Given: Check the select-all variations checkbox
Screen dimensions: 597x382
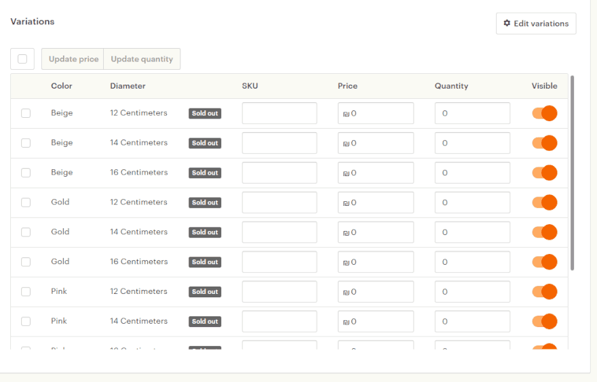Looking at the screenshot, I should pos(22,59).
